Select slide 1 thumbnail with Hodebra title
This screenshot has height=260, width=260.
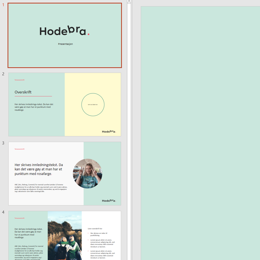[65, 35]
